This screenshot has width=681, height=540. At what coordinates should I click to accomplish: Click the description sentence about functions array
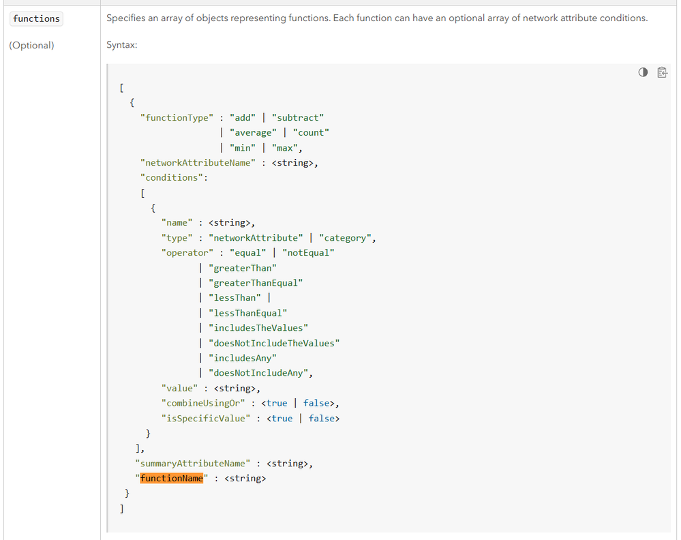coord(377,18)
